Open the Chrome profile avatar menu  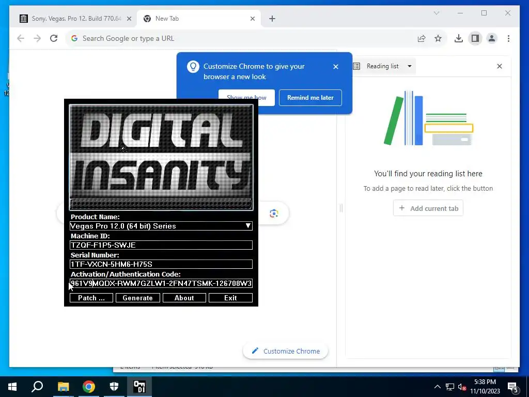click(492, 38)
